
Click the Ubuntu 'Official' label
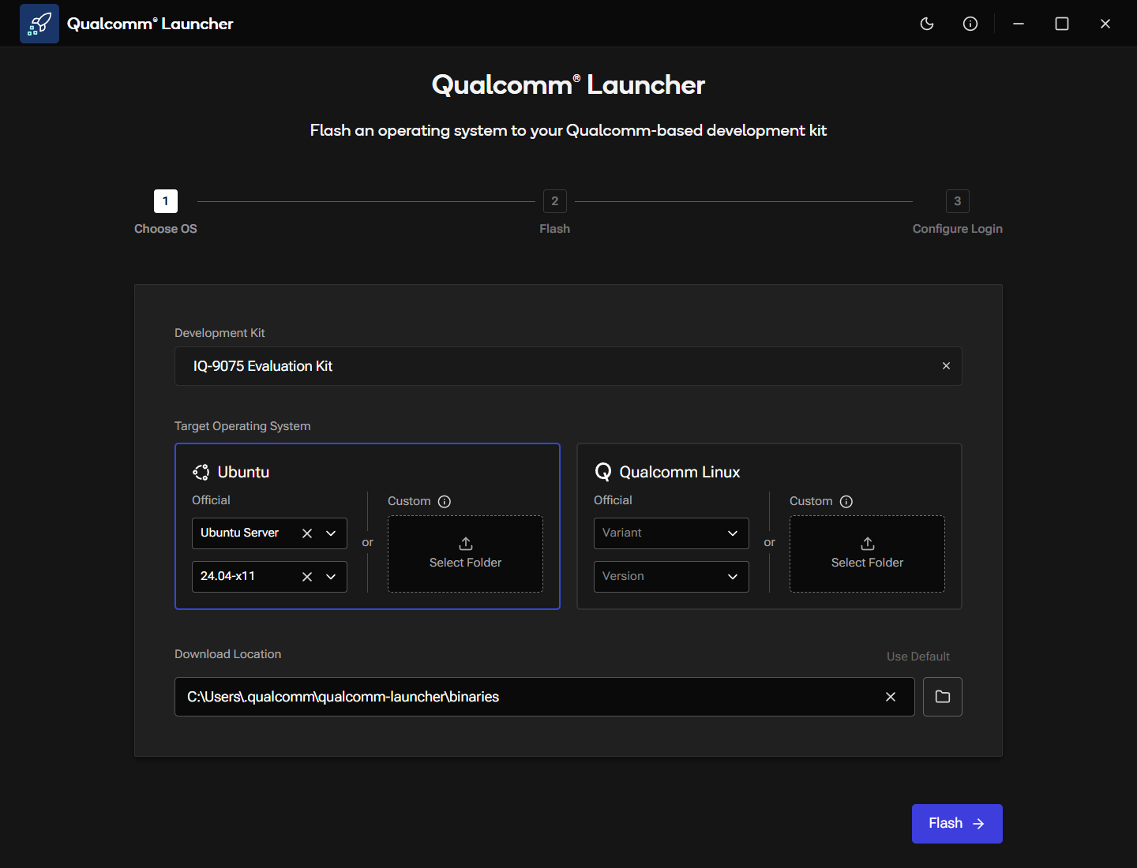tap(211, 500)
